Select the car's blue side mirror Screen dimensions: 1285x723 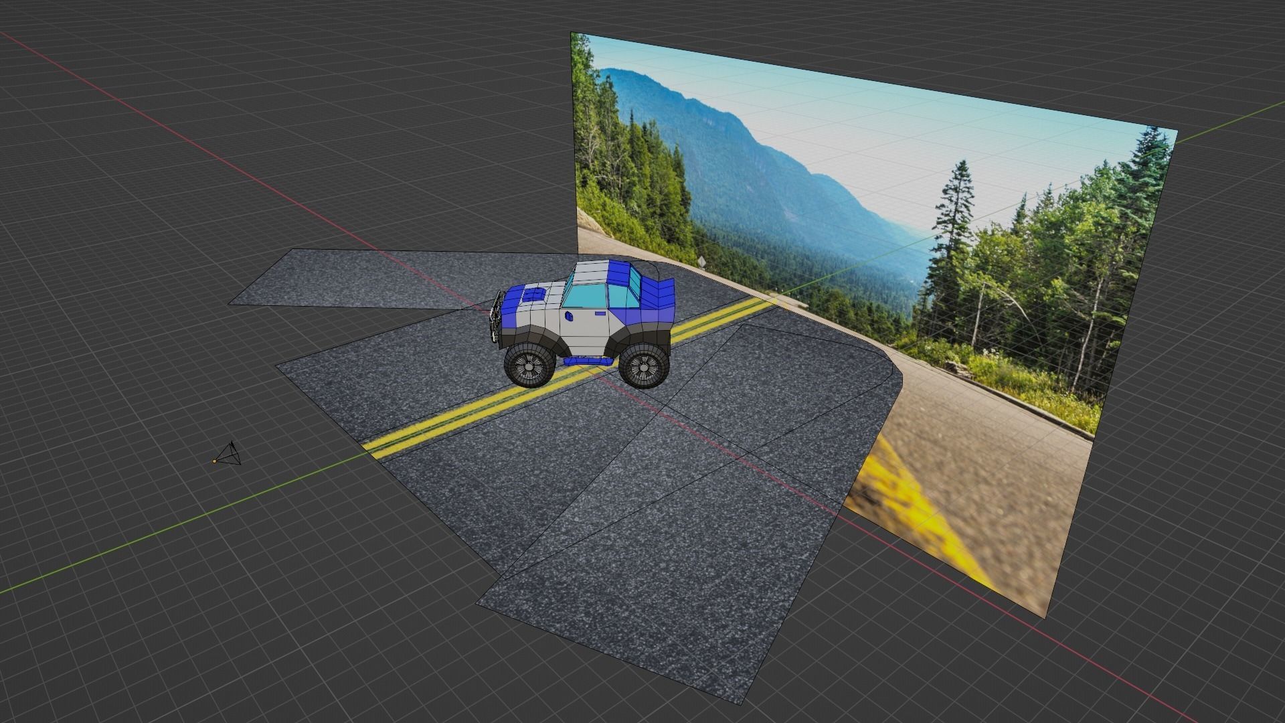pos(568,315)
